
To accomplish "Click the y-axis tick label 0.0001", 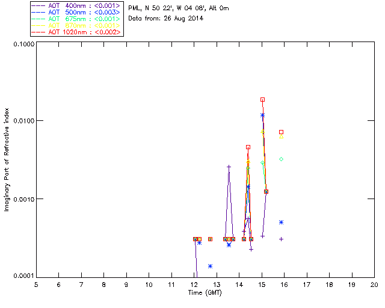I will coord(23,276).
